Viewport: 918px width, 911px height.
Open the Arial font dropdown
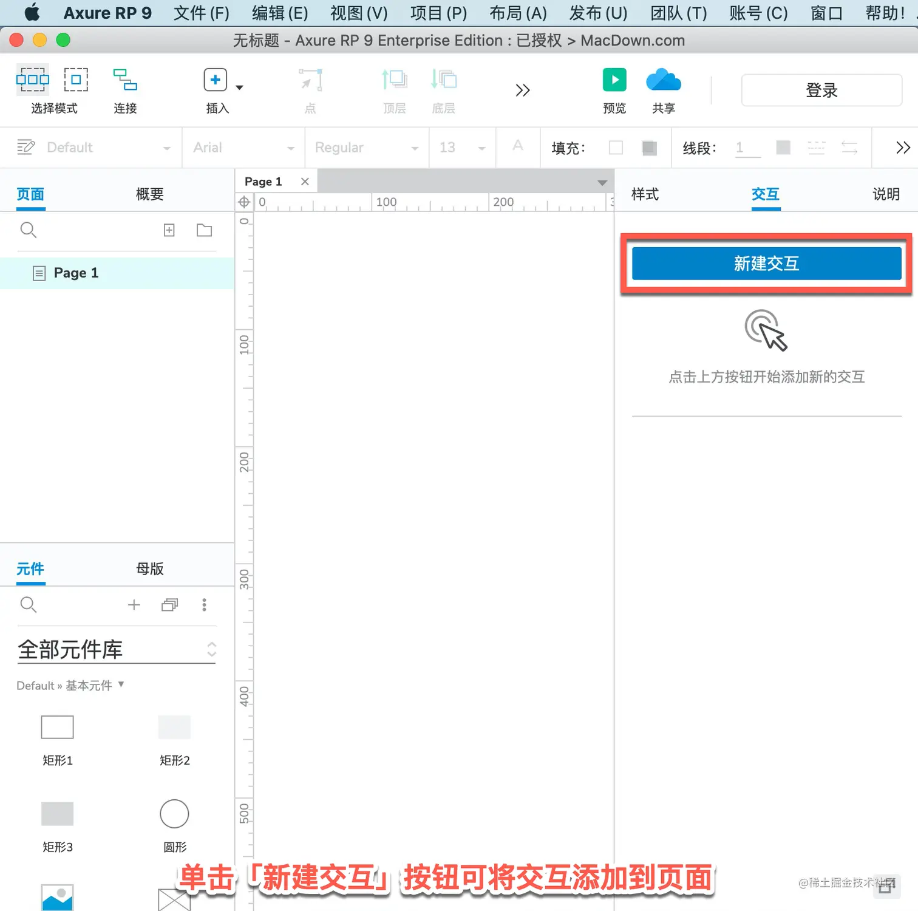(290, 148)
